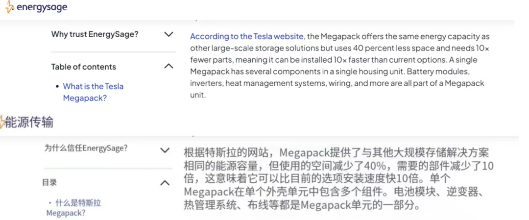The image size is (529, 220).
Task: Click the 能源传输 translated logo title
Action: [x=30, y=122]
